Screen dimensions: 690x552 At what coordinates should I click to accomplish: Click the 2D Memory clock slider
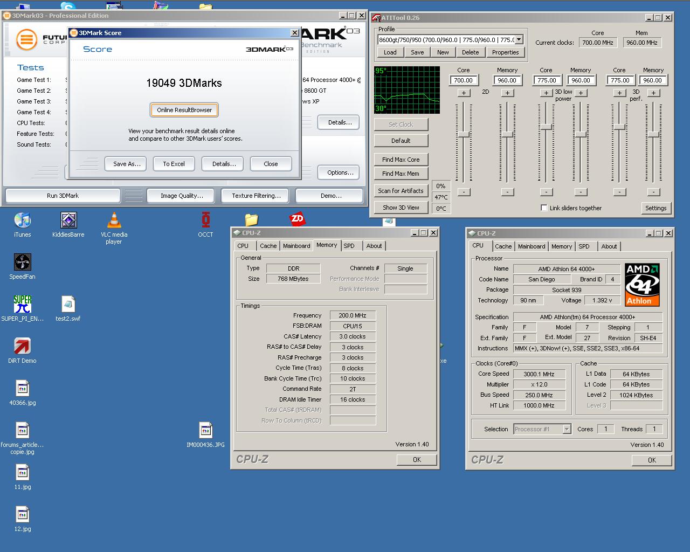(x=507, y=134)
